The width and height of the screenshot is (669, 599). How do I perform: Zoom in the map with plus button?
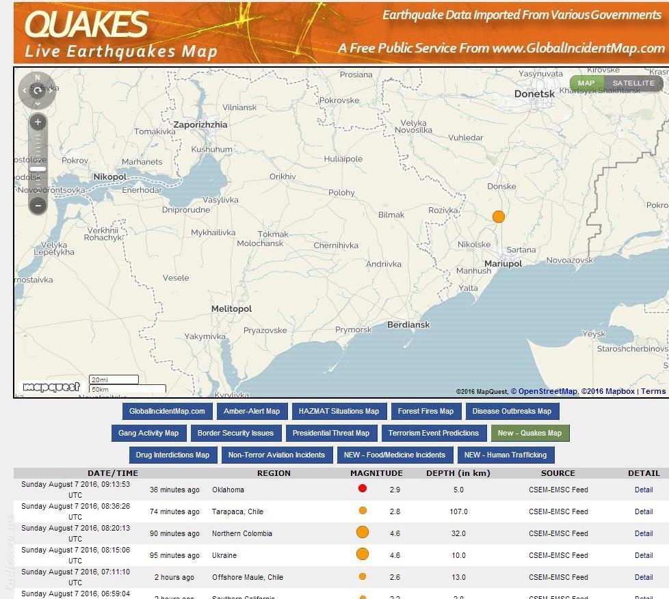click(38, 122)
